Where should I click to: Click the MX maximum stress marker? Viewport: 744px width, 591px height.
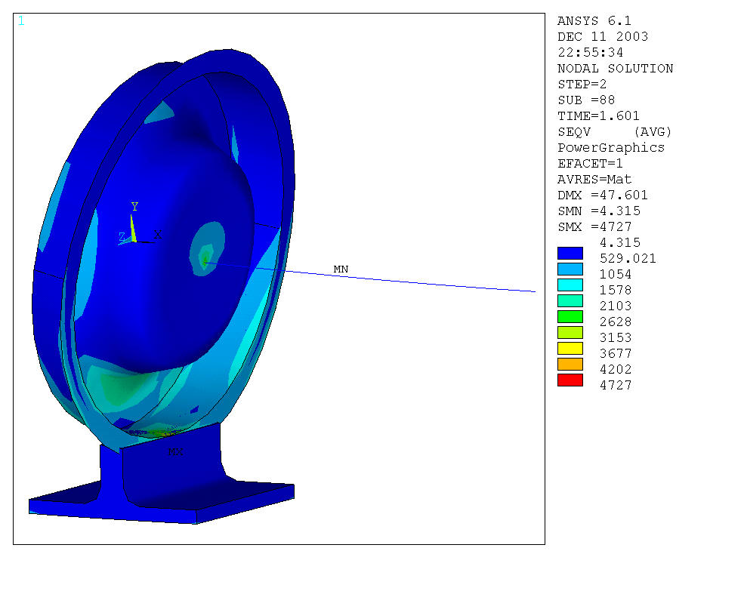tap(175, 451)
